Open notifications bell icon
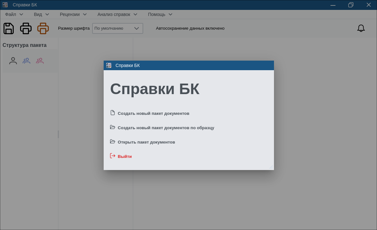The image size is (377, 230). (361, 28)
